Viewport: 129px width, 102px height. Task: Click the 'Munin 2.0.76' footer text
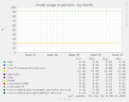pyautogui.click(x=64, y=99)
